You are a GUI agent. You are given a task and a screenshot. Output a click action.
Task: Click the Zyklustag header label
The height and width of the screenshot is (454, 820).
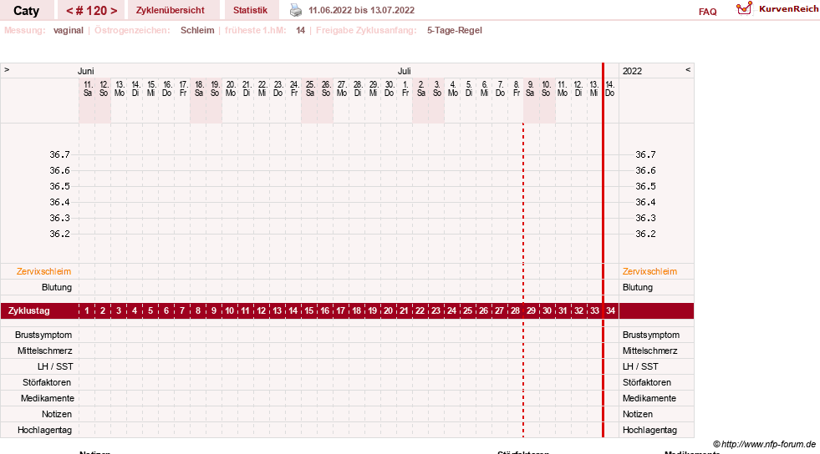click(x=28, y=310)
